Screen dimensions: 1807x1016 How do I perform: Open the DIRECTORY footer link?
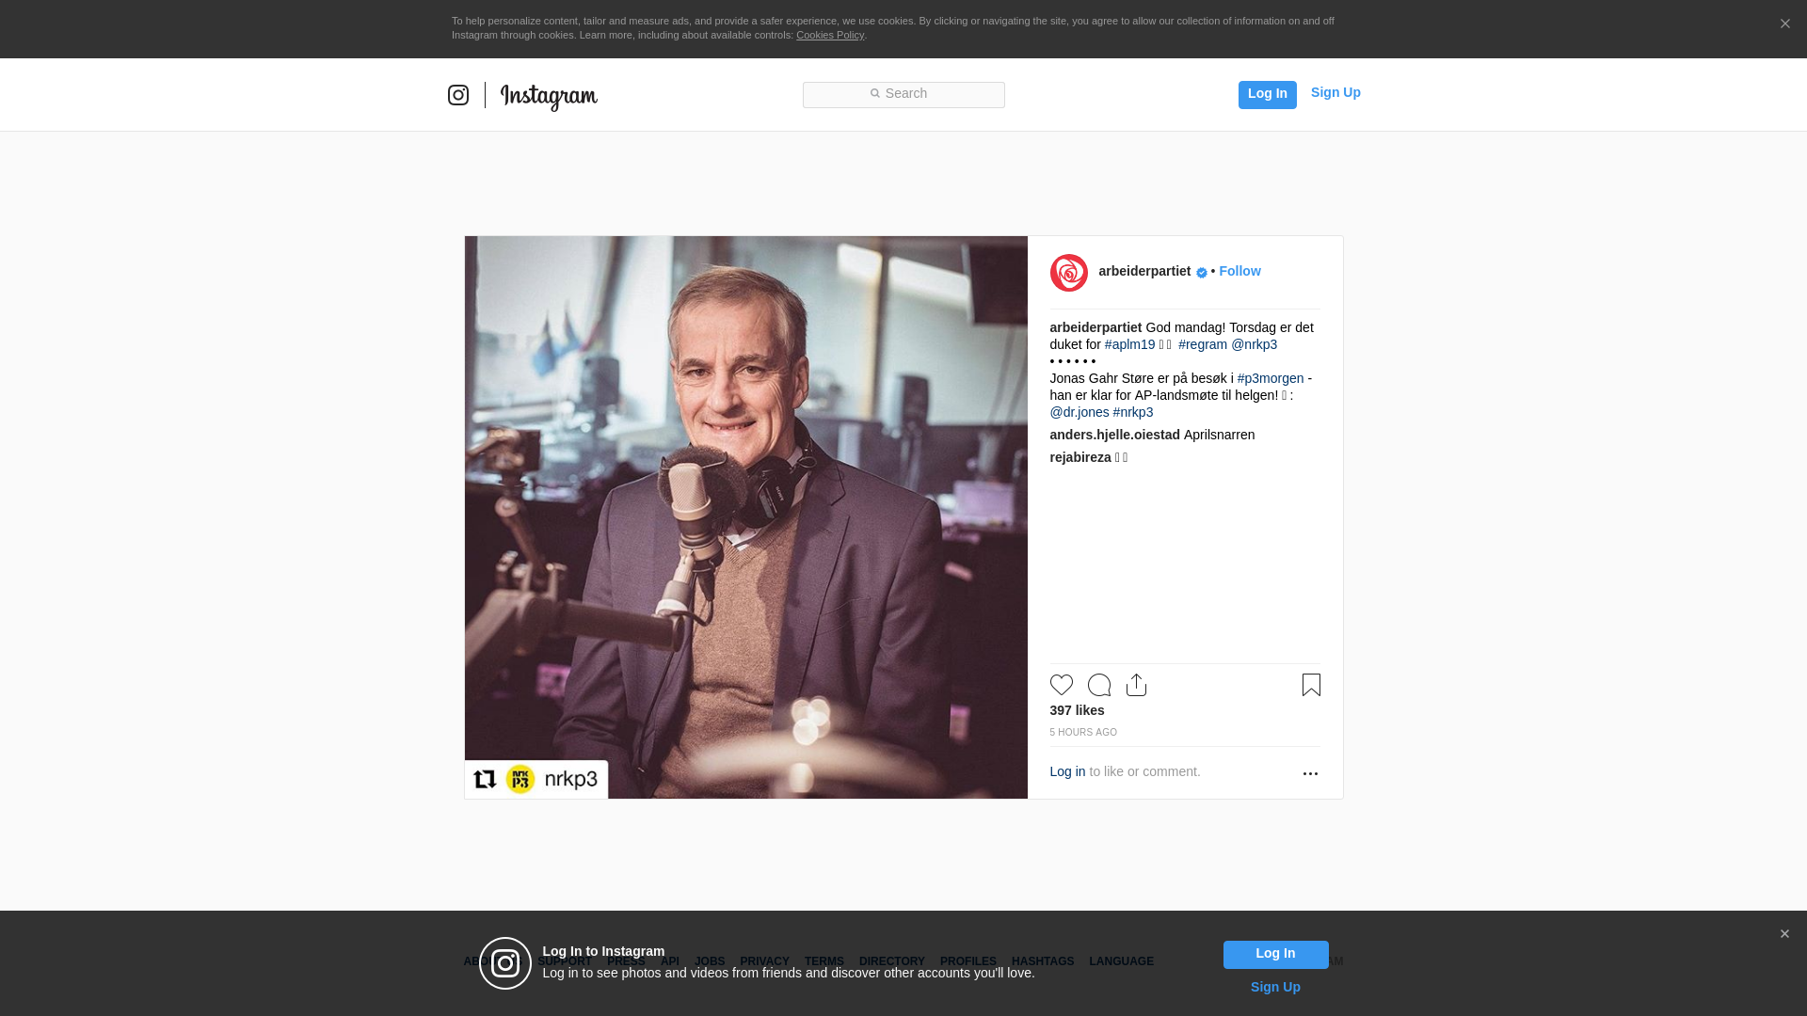[x=891, y=961]
